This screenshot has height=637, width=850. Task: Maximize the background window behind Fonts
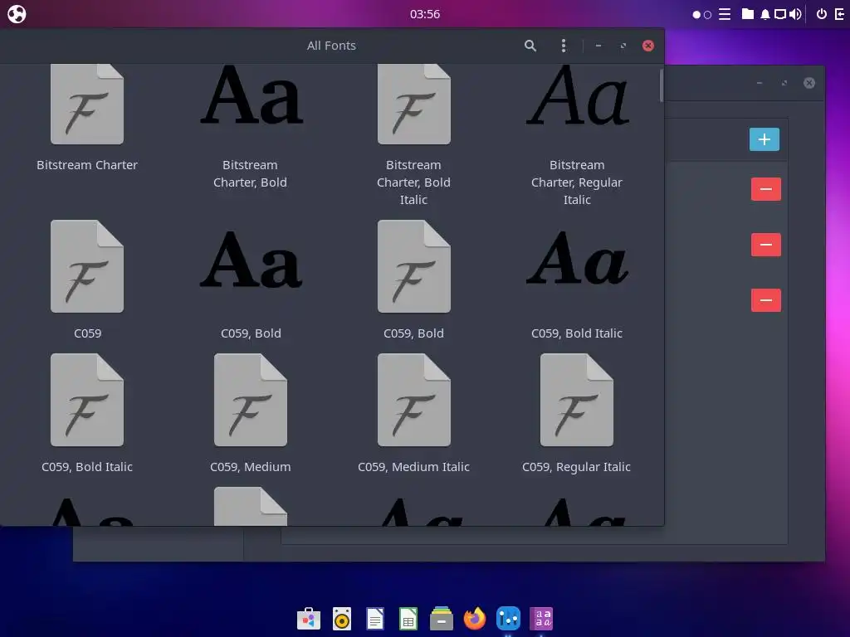click(x=784, y=83)
